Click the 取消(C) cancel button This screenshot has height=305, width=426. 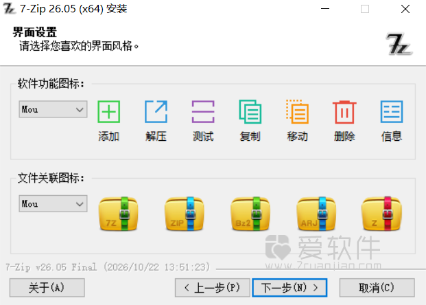(x=377, y=288)
